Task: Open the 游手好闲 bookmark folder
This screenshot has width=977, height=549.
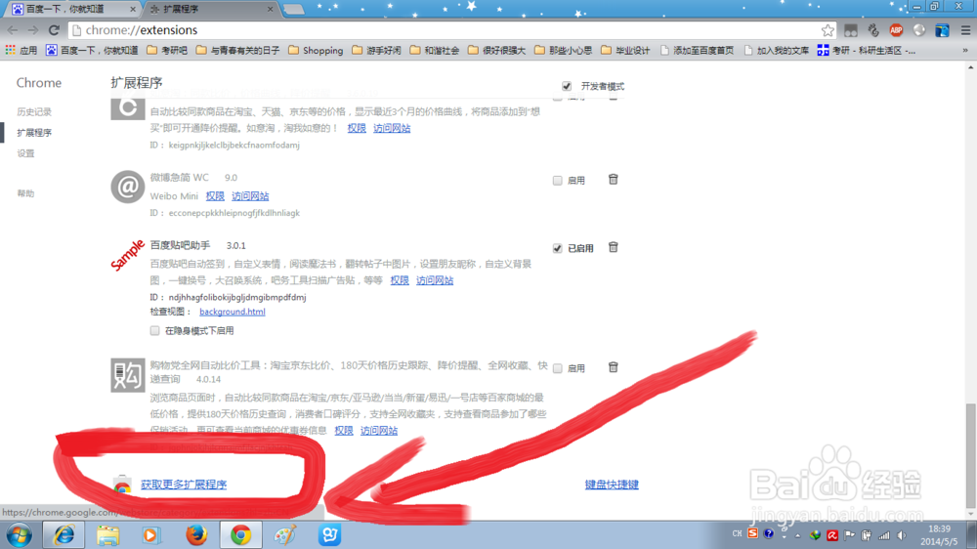Action: 376,50
